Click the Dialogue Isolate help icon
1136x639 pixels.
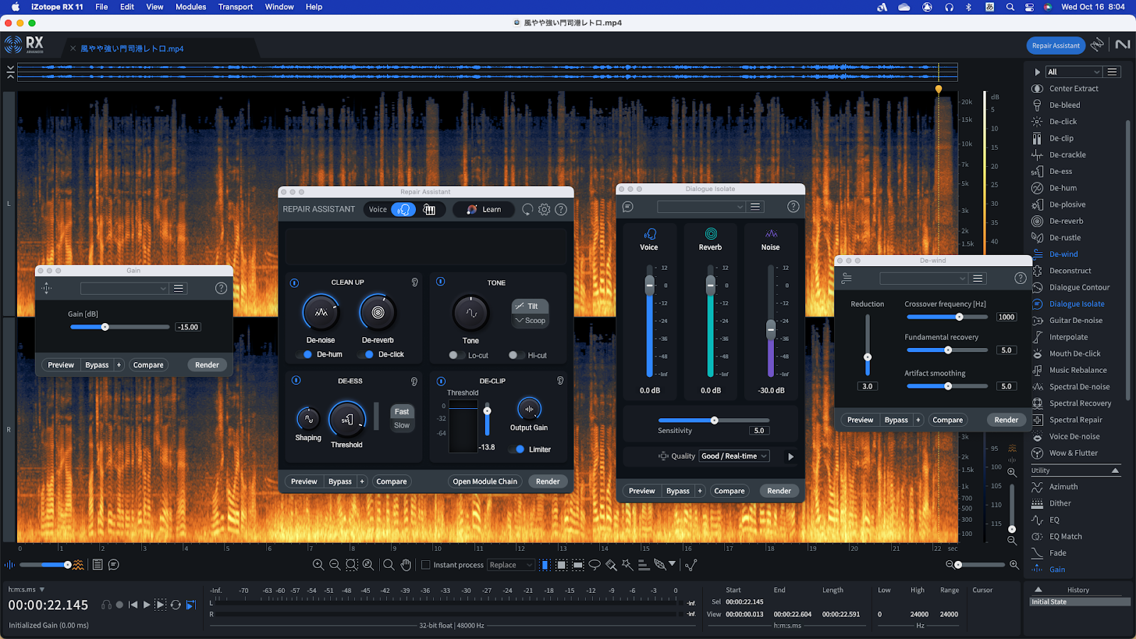(793, 207)
